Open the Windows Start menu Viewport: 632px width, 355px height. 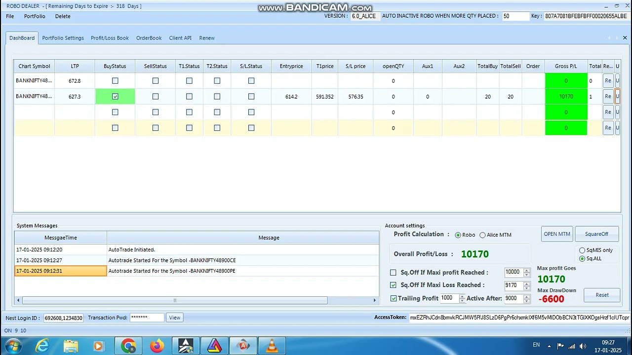click(12, 346)
